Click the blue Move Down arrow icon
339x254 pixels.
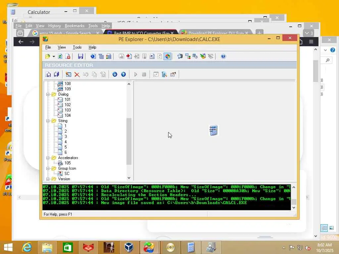(115, 74)
